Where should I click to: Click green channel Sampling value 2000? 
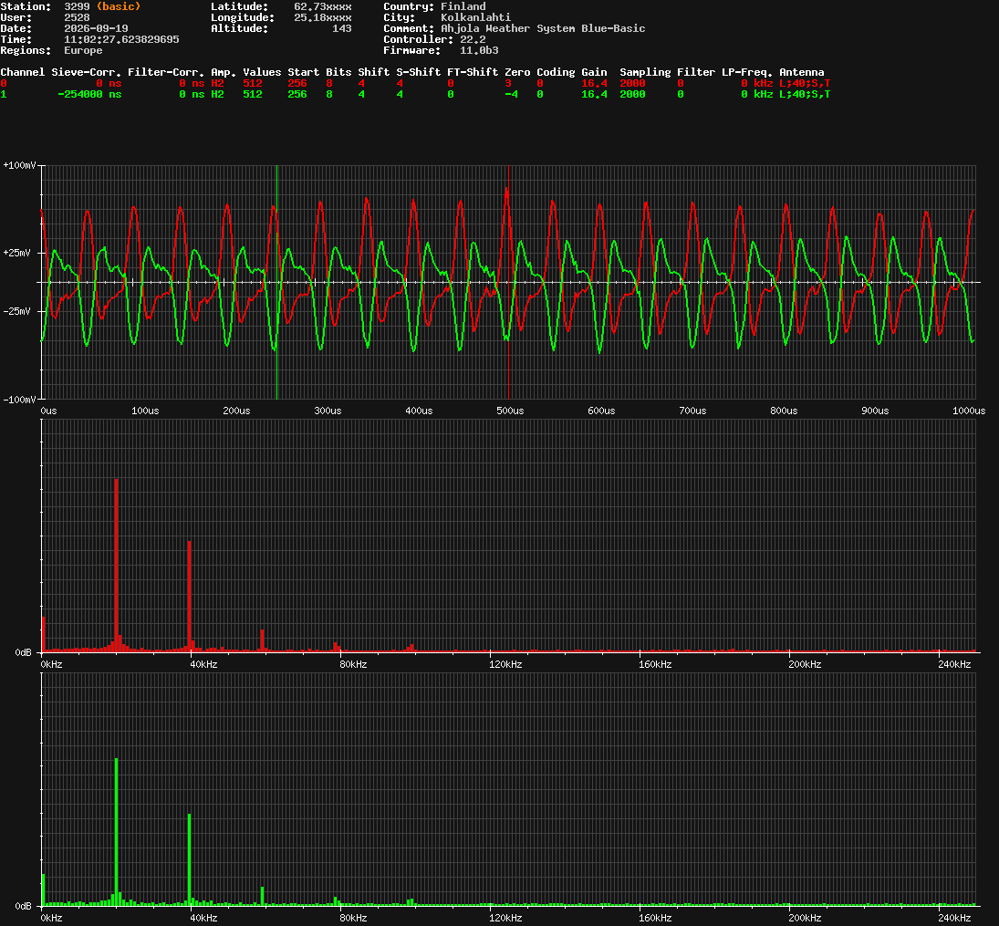point(632,94)
